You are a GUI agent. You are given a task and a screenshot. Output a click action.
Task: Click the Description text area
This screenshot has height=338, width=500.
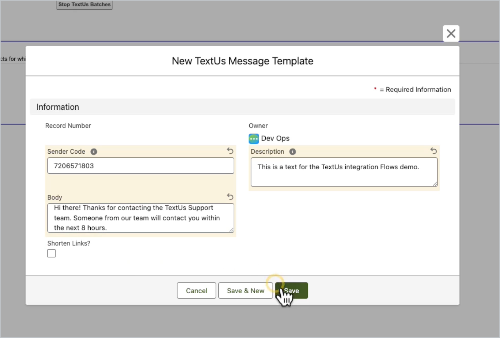click(x=344, y=172)
